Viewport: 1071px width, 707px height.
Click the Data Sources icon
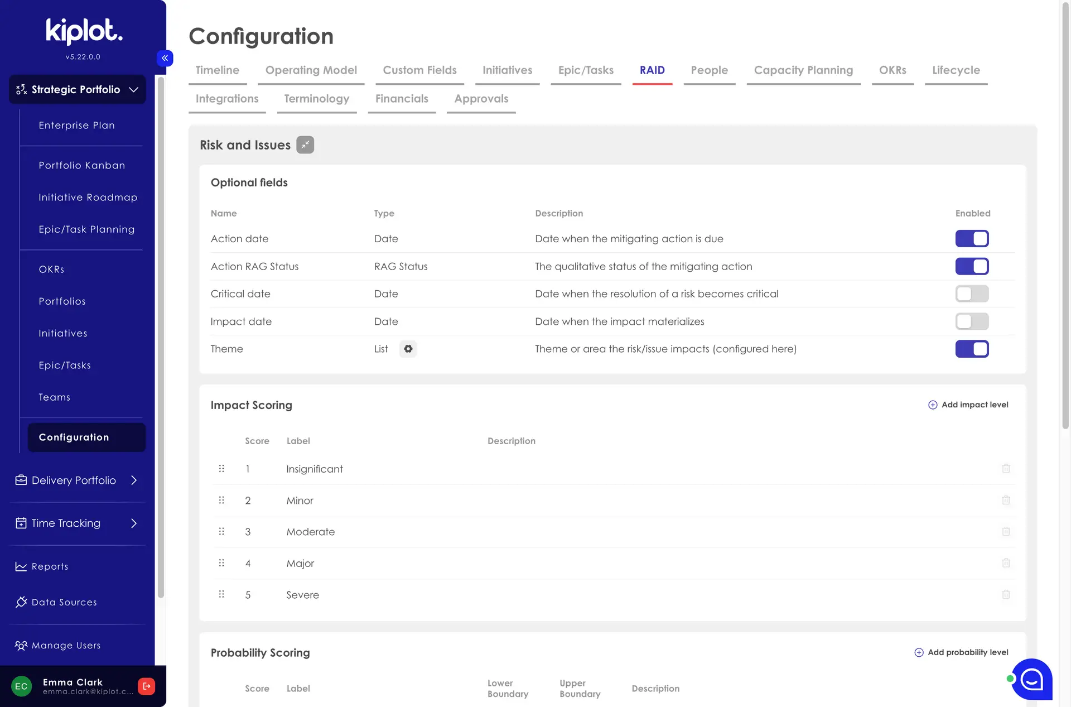[x=21, y=602]
